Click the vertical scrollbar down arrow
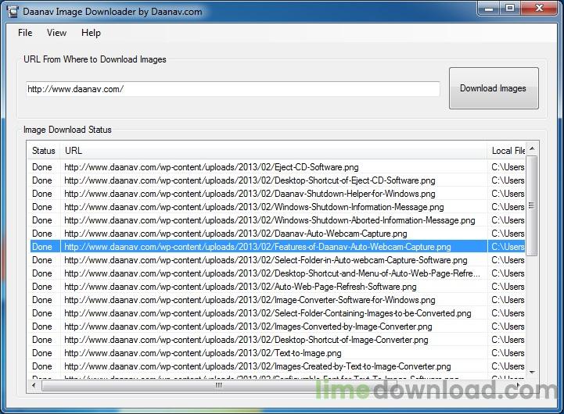Image resolution: width=564 pixels, height=414 pixels. [533, 373]
